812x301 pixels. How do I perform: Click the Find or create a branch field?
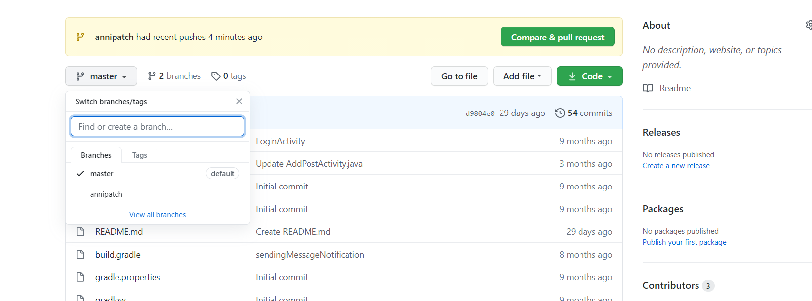157,127
